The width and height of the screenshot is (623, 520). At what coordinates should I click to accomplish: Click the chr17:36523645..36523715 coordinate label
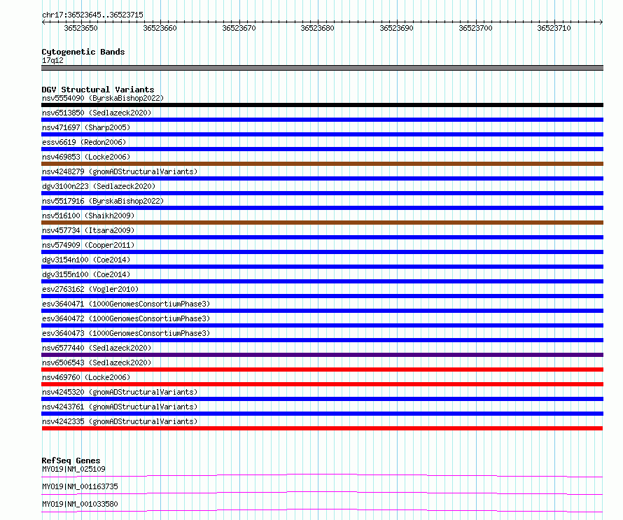click(92, 15)
